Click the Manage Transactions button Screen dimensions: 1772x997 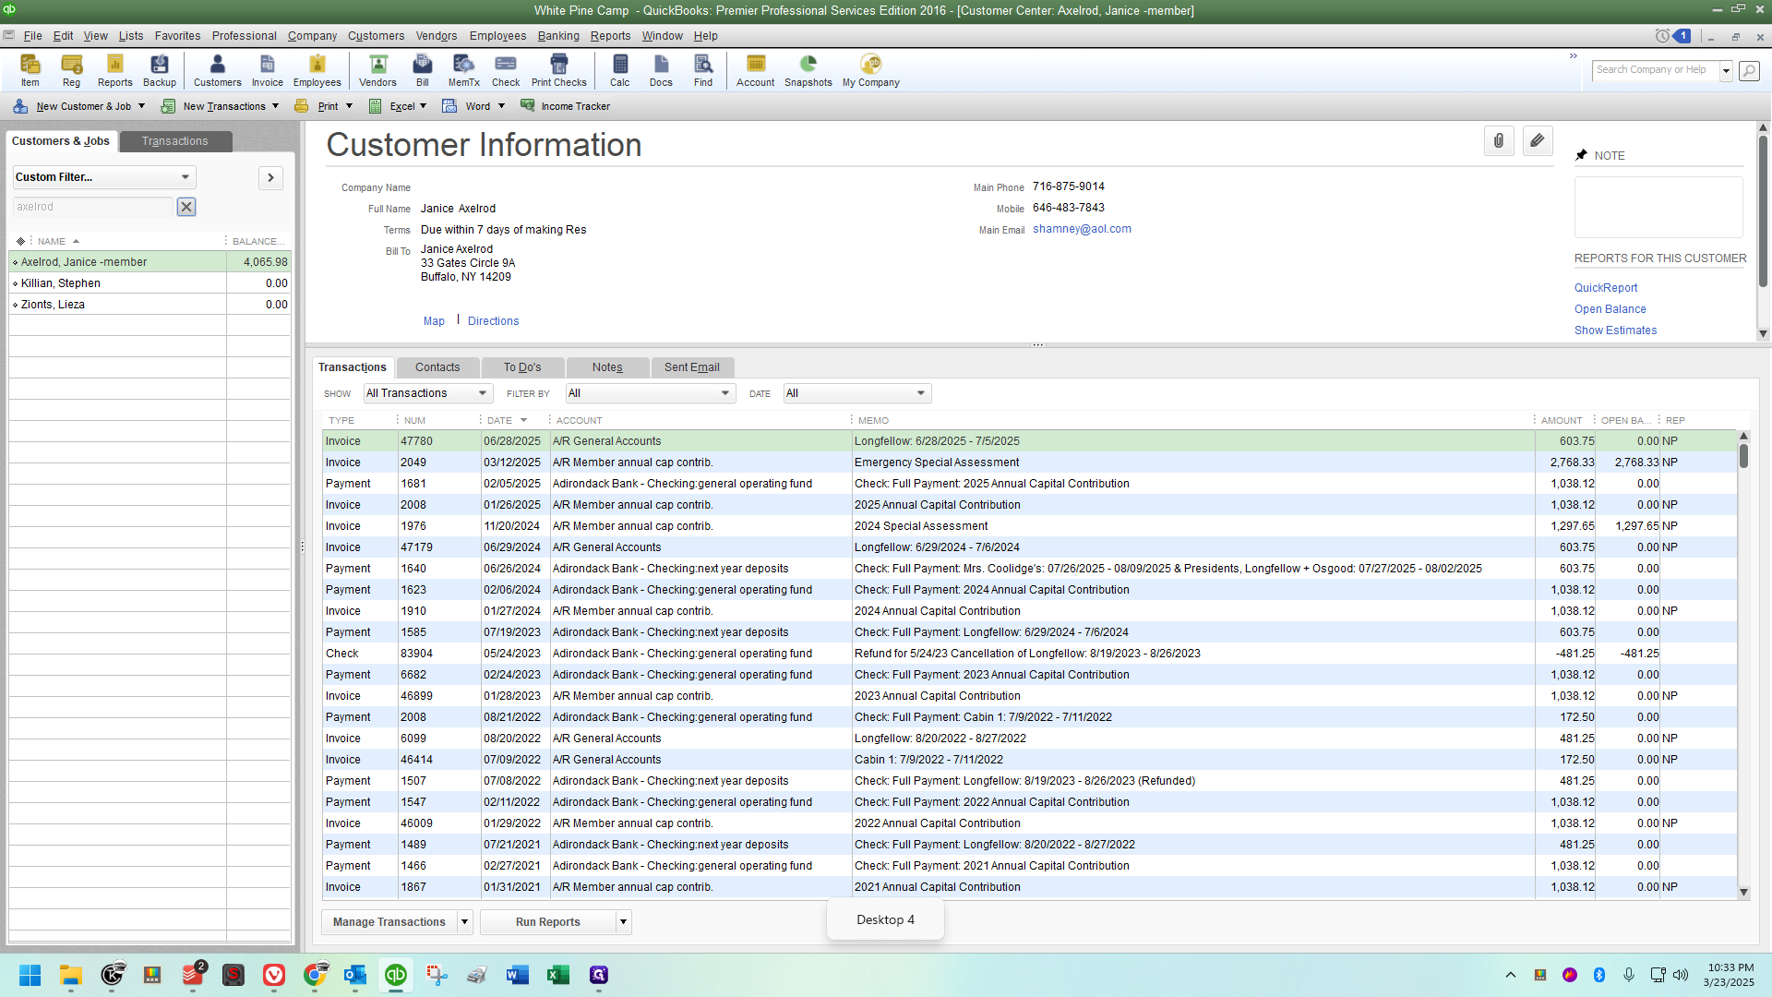389,921
